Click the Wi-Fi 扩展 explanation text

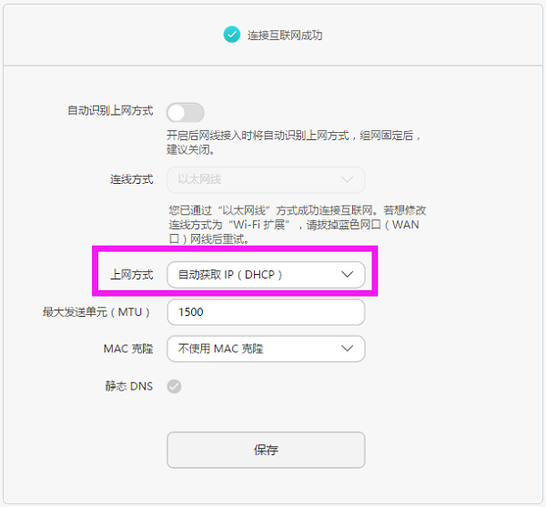click(x=296, y=224)
